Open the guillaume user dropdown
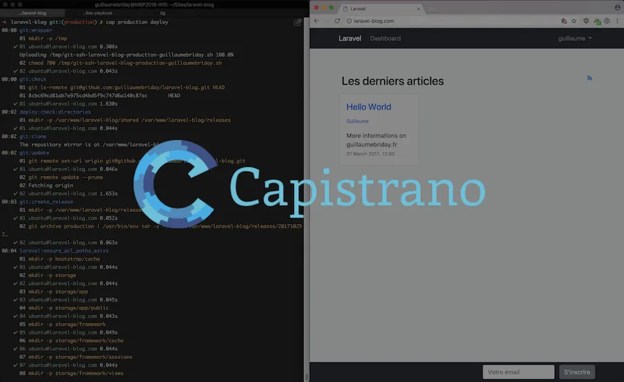The image size is (624, 382). pos(575,39)
